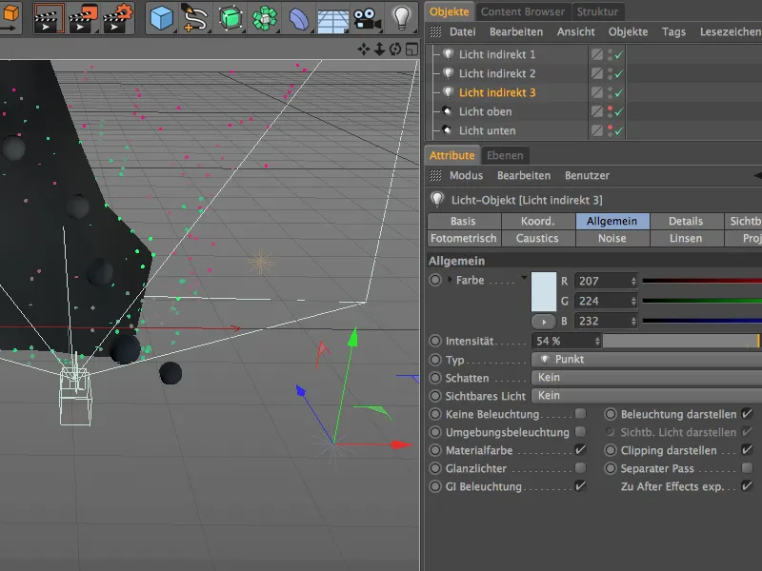Switch to the Content Browser tab

[x=522, y=11]
